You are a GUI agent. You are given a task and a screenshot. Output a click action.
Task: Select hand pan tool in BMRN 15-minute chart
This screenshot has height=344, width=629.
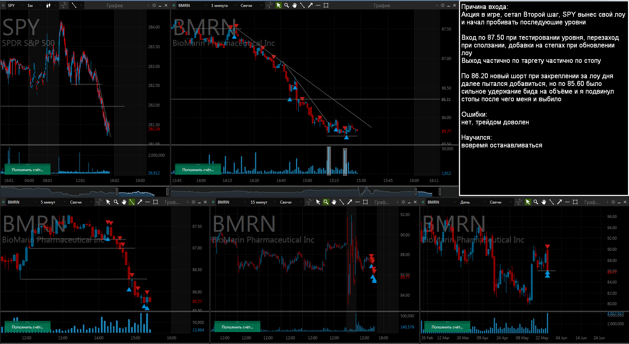[334, 202]
